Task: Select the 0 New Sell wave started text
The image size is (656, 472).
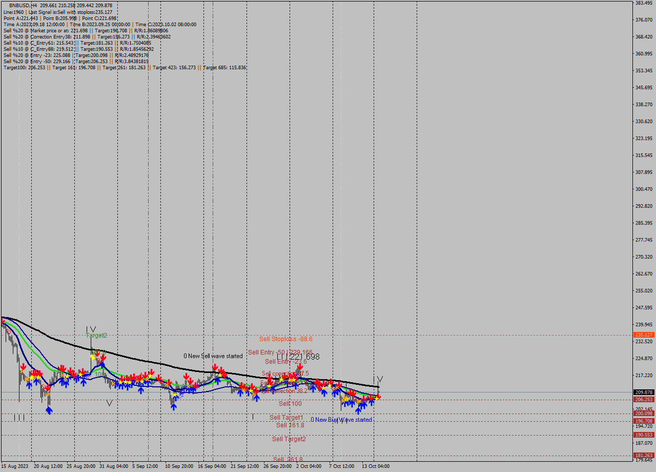Action: coord(213,356)
